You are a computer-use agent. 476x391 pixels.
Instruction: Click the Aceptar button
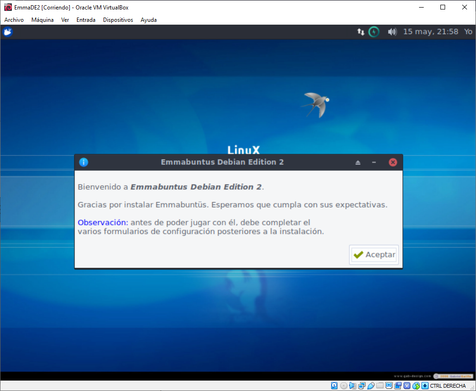374,255
